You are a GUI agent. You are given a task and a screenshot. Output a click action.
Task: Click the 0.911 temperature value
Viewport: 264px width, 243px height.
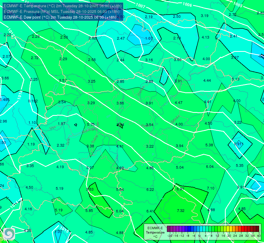click(x=239, y=144)
